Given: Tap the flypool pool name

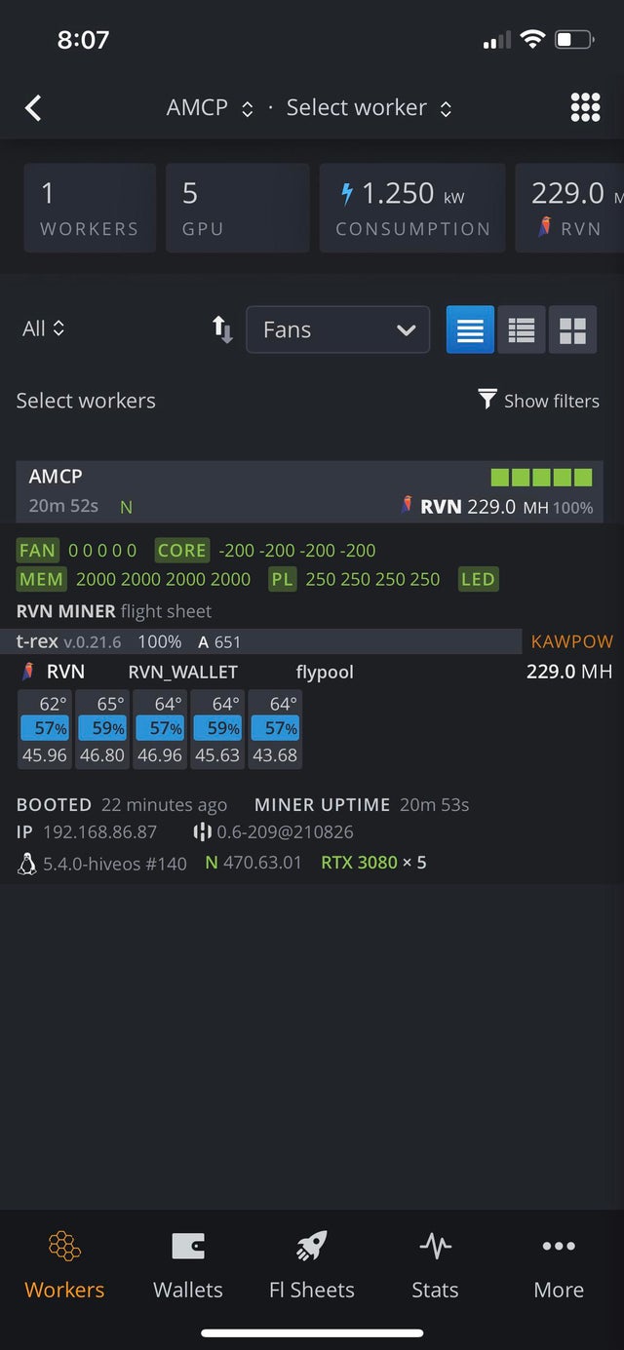Looking at the screenshot, I should pos(325,672).
